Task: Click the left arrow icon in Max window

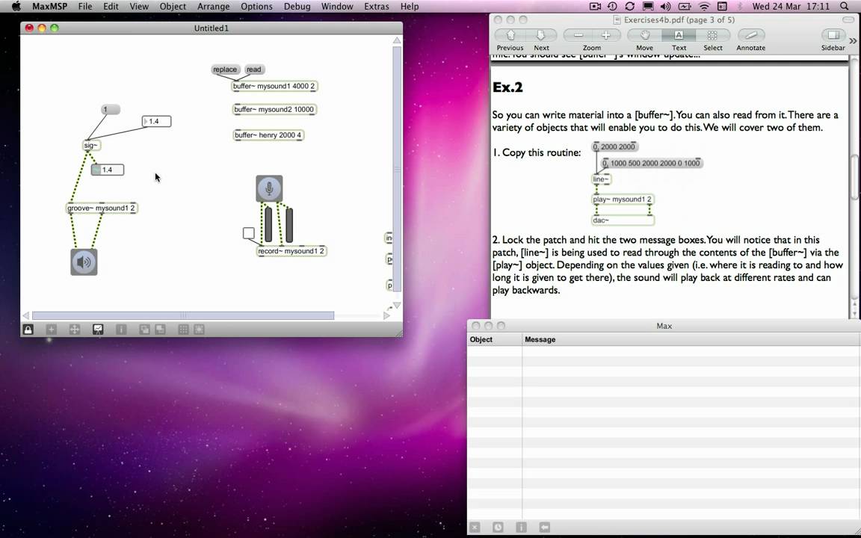Action: (544, 527)
